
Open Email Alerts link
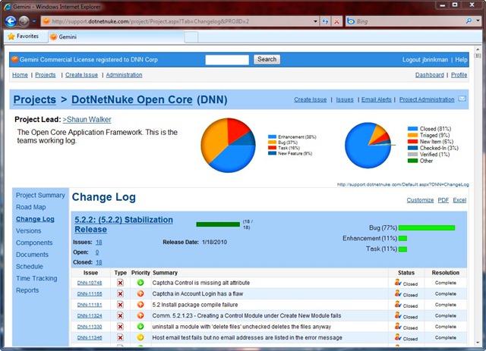click(x=377, y=99)
